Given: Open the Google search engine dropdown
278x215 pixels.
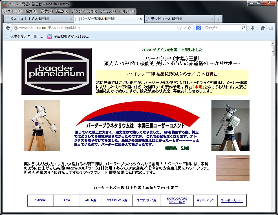Looking at the screenshot, I should click(x=200, y=28).
